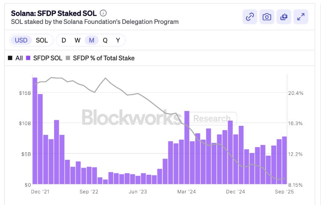This screenshot has width=321, height=205.
Task: Select the D daily interval
Action: [64, 40]
